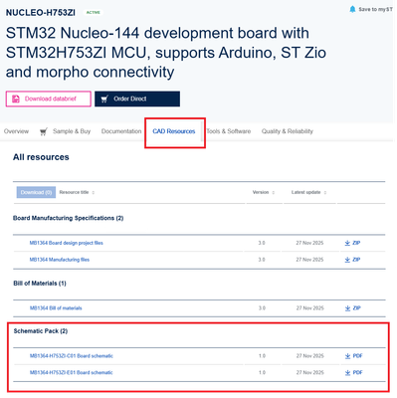Click the cart icon on Order Direct
Viewport: 397px width, 398px height.
[x=104, y=99]
